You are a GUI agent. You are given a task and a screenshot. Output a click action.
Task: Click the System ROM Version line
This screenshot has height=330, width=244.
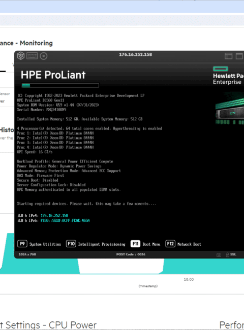(x=58, y=105)
